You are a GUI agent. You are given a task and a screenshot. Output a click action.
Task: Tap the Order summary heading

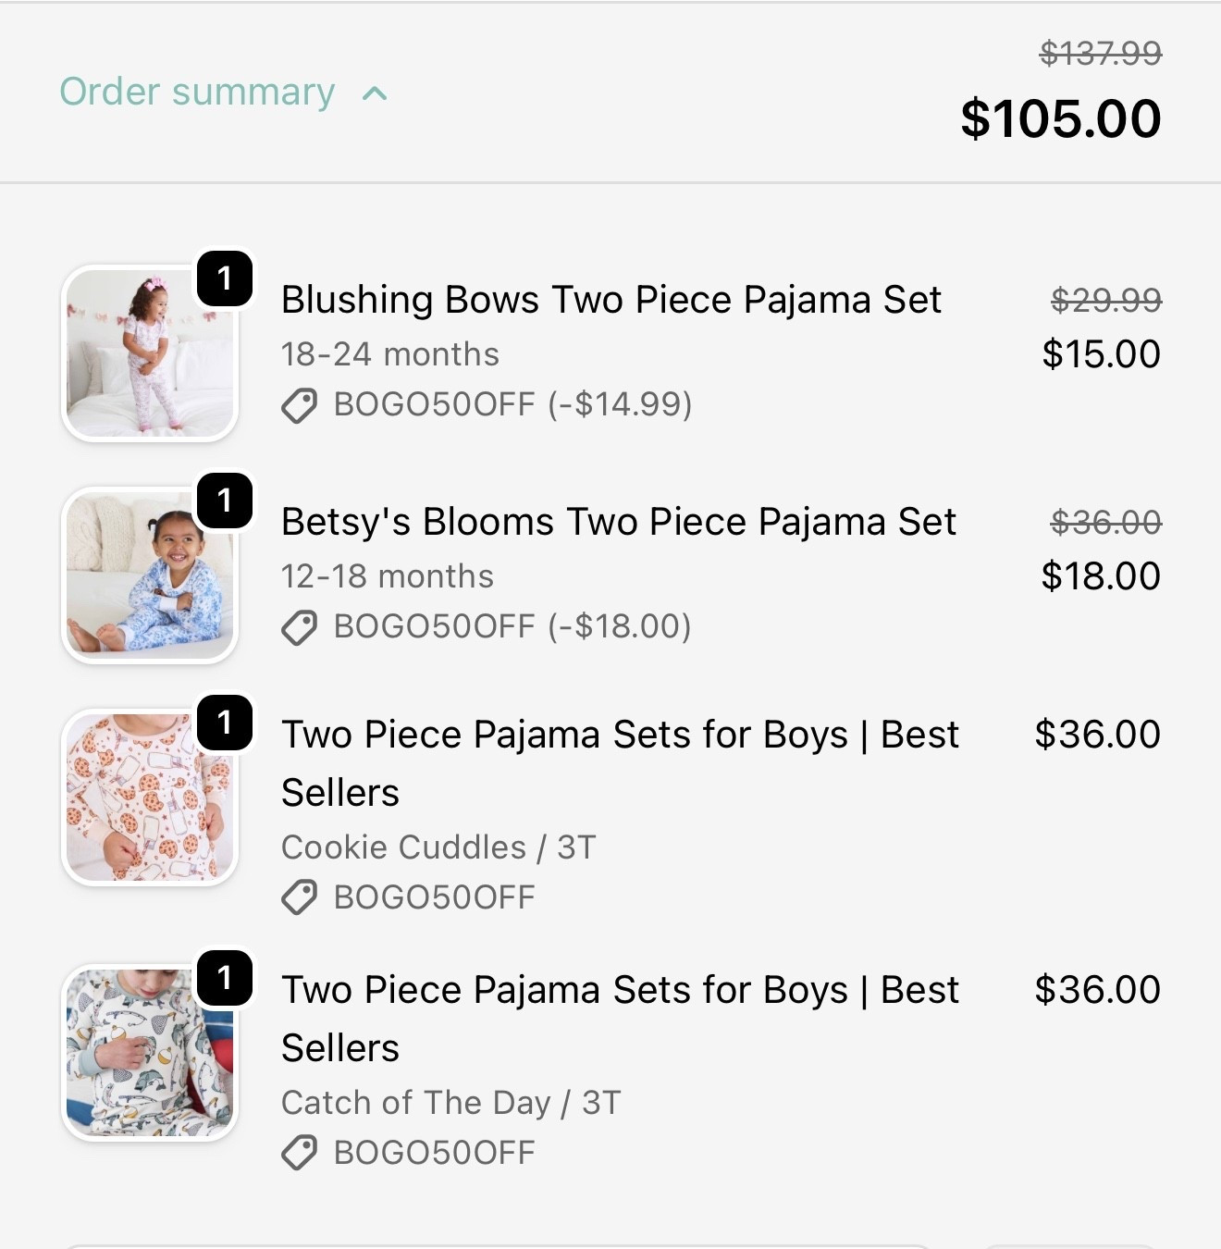197,93
